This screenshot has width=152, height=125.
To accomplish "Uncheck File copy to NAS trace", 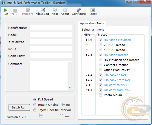I will (x=101, y=75).
